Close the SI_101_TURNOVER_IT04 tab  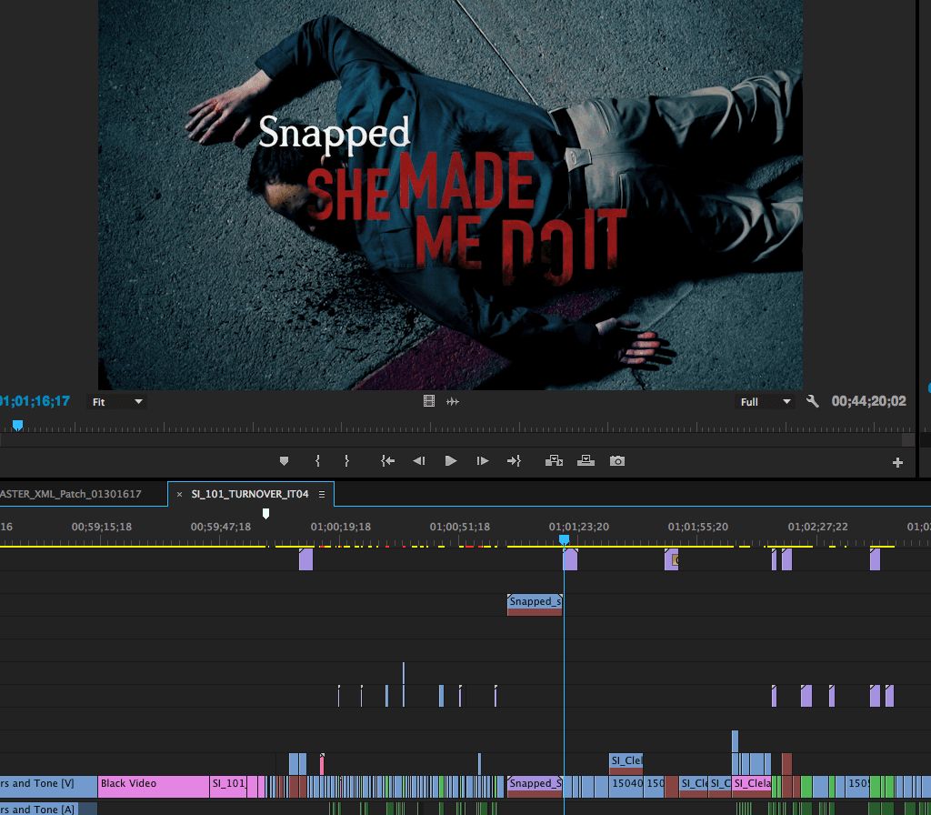coord(179,494)
